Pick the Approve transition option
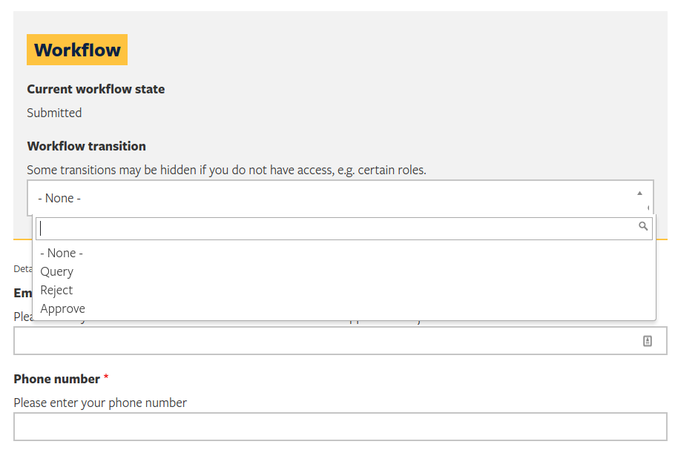Viewport: 675px width, 450px height. click(x=63, y=308)
